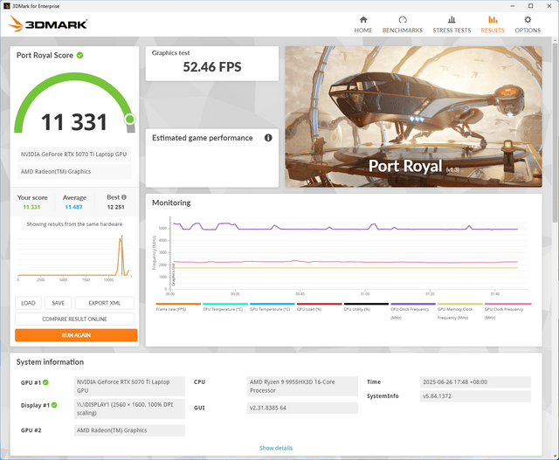This screenshot has height=460, width=559.
Task: Click the AMD Radeon(TM) Graphics label under the score
Action: pos(74,171)
